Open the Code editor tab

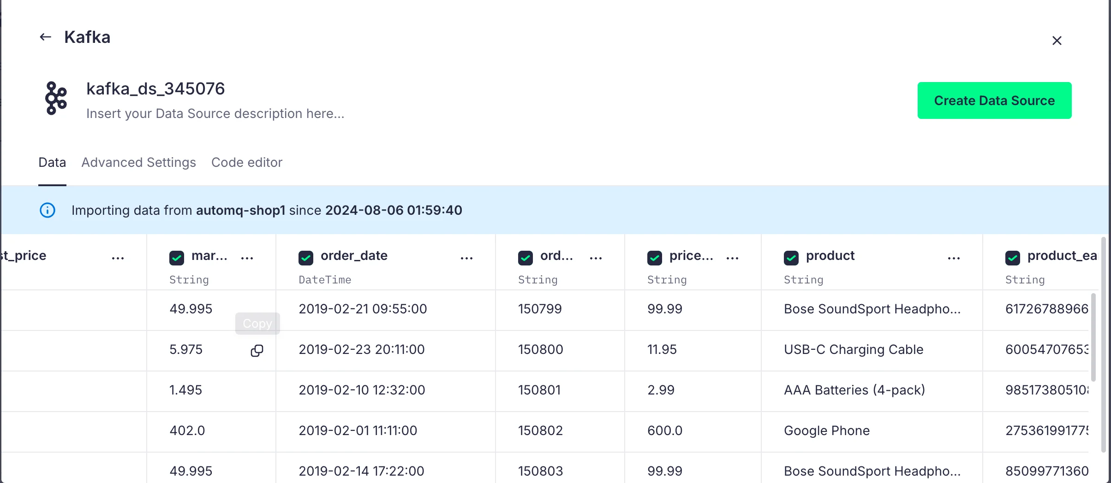point(246,162)
